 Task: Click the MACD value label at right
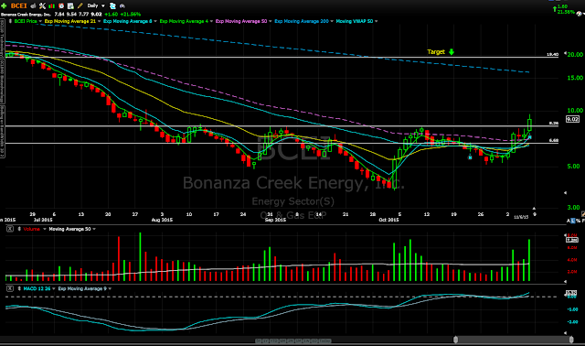click(571, 293)
